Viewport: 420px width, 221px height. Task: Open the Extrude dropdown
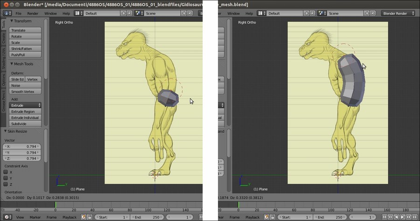tap(25, 105)
